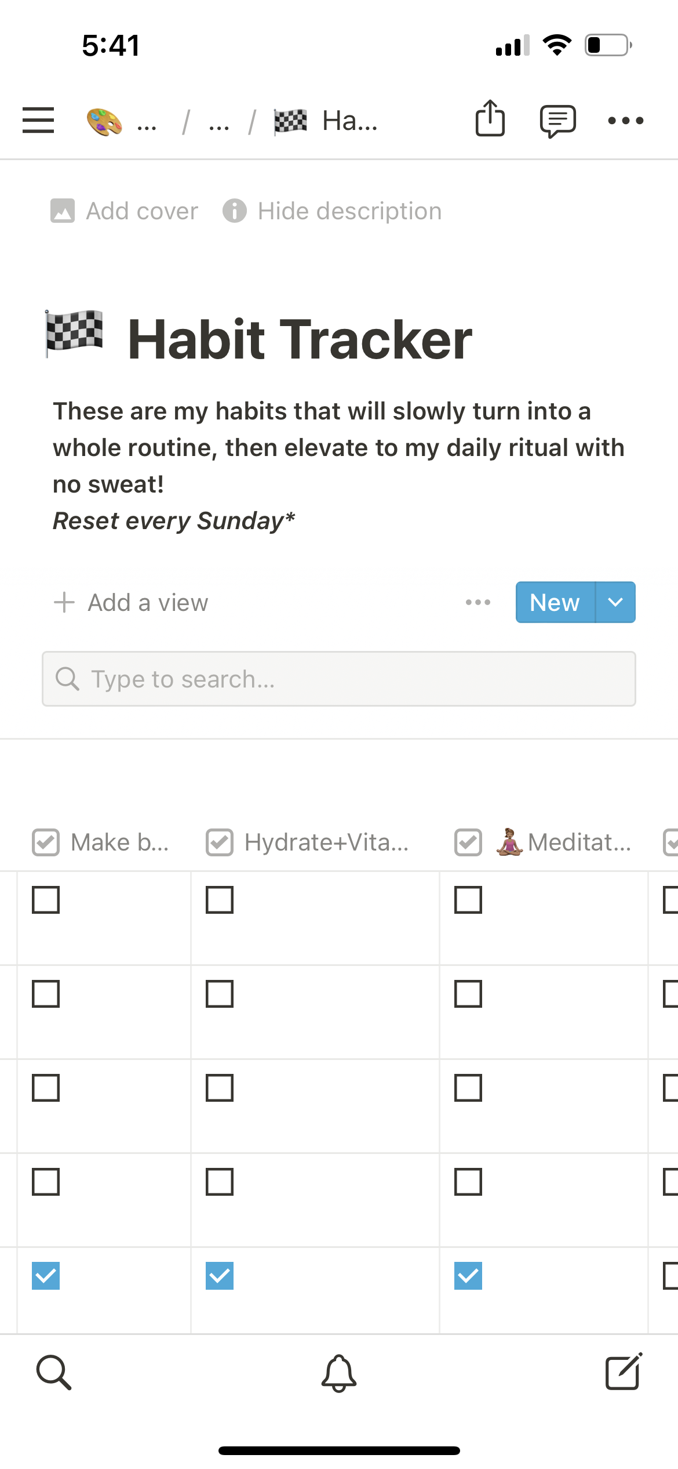
Task: Open the three-dot page options menu
Action: tap(625, 121)
